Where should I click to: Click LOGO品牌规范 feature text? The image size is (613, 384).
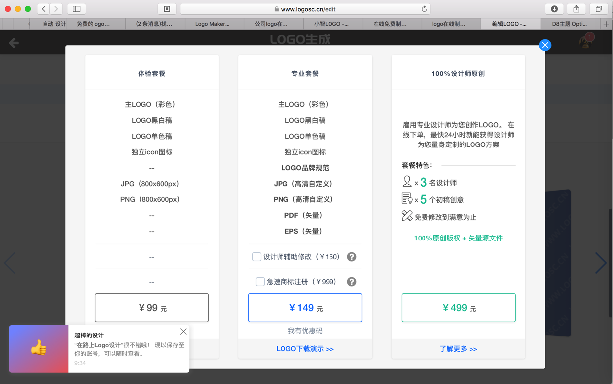(305, 168)
